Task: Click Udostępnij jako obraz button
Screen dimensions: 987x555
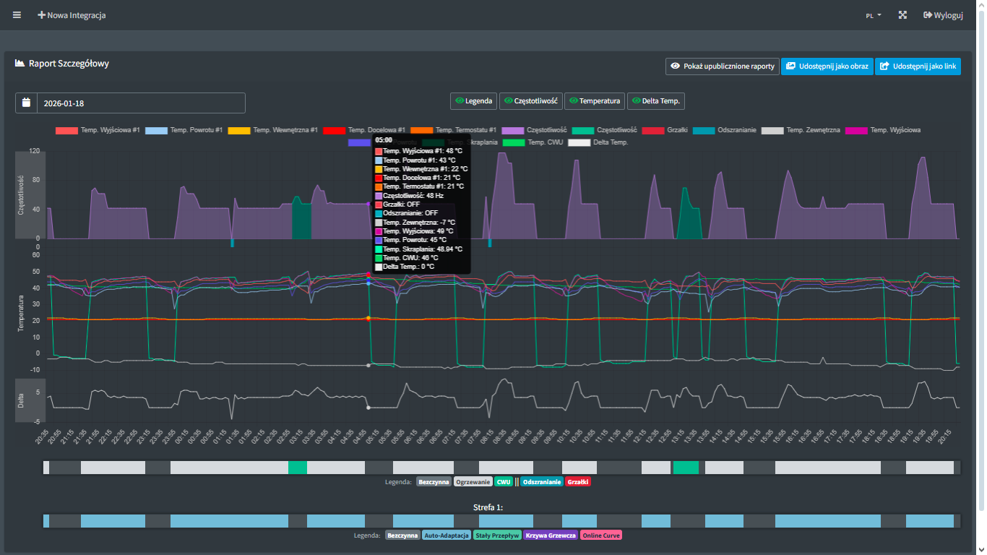Action: click(x=827, y=66)
